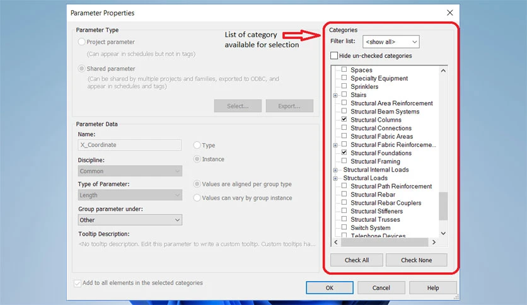
Task: Click horizontal scroll right arrow in categories
Action: click(x=434, y=242)
